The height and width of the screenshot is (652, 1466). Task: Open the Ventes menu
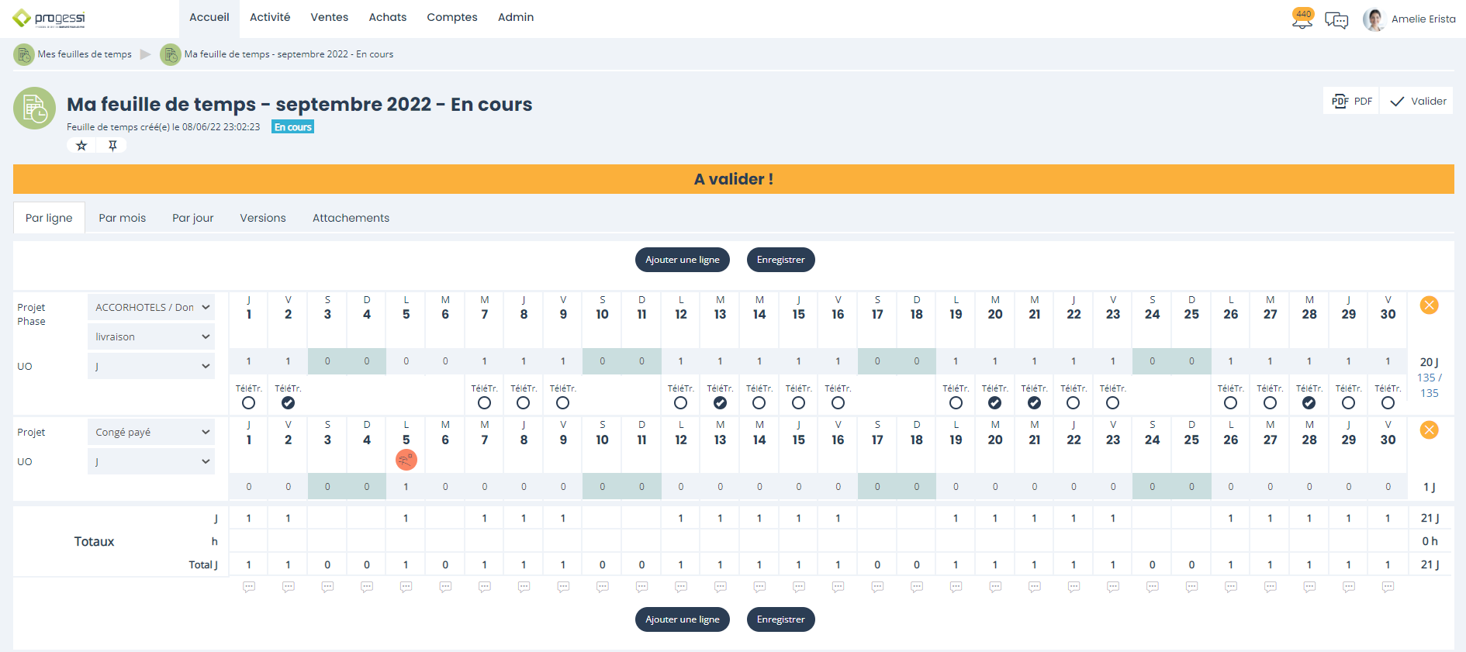click(x=330, y=17)
